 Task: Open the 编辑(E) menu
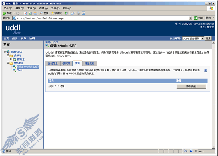[x=20, y=8]
